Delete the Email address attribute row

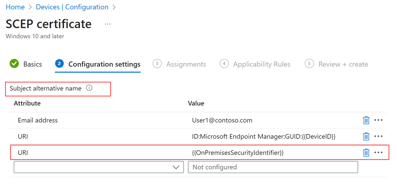click(x=366, y=120)
